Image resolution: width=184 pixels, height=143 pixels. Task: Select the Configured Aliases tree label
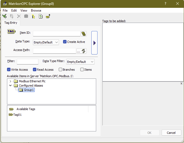(x=31, y=86)
